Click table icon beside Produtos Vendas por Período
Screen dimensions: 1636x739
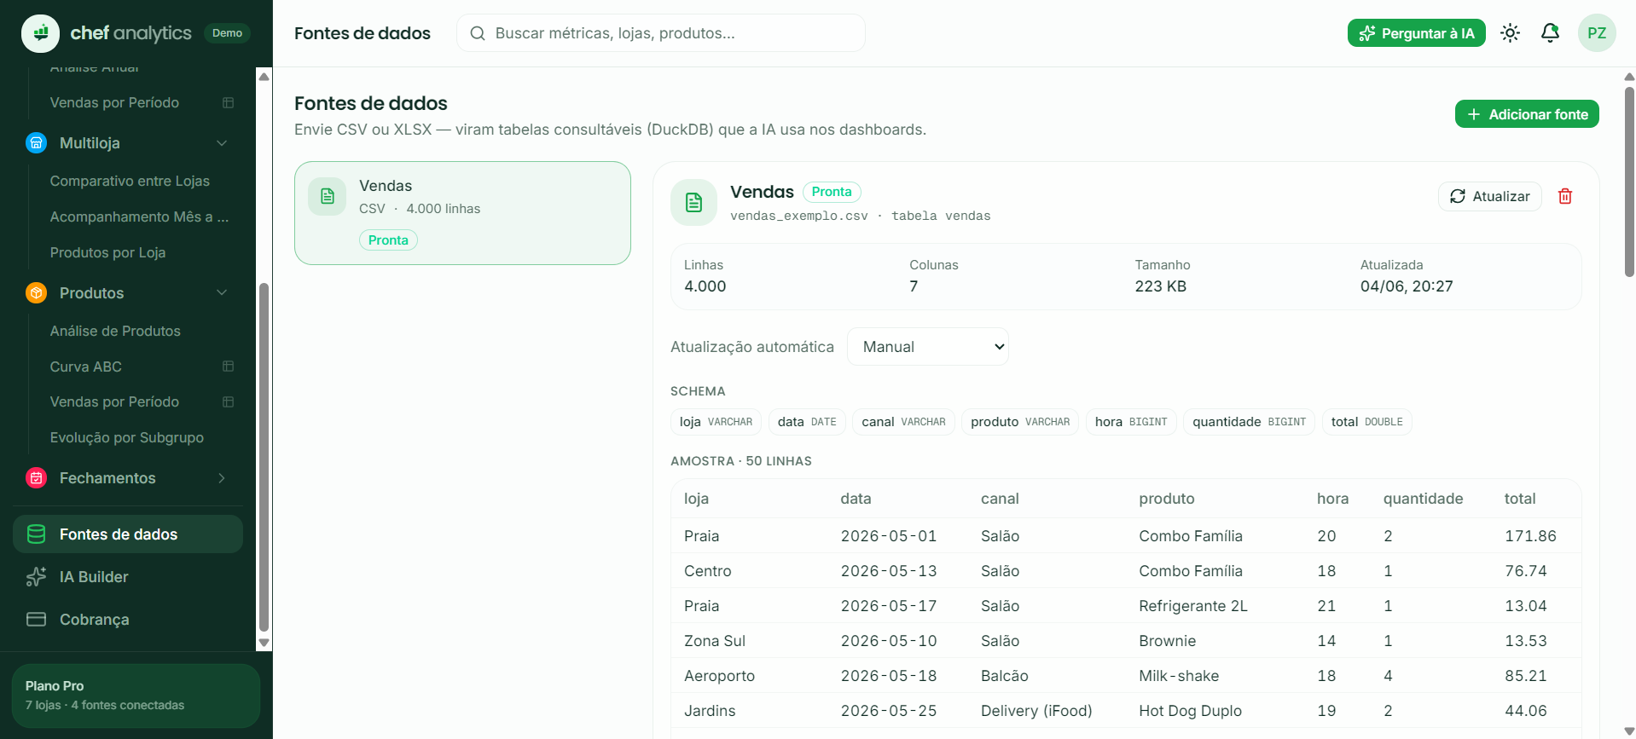click(x=228, y=401)
